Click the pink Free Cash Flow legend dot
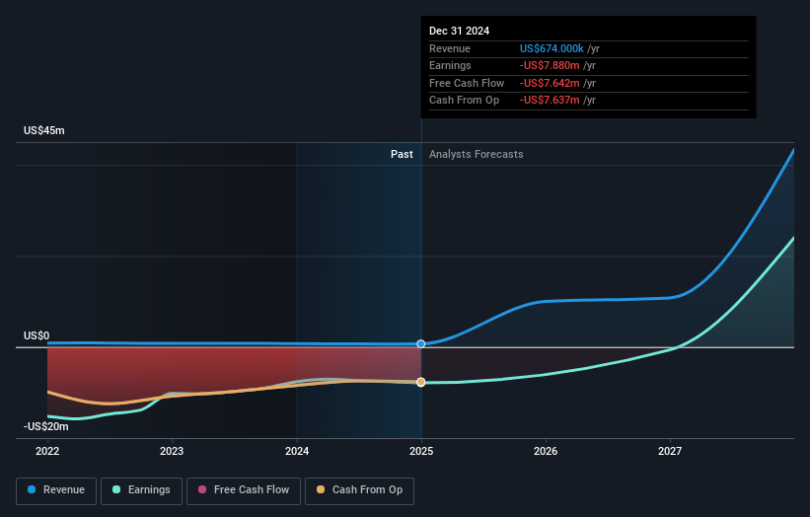 pyautogui.click(x=202, y=489)
